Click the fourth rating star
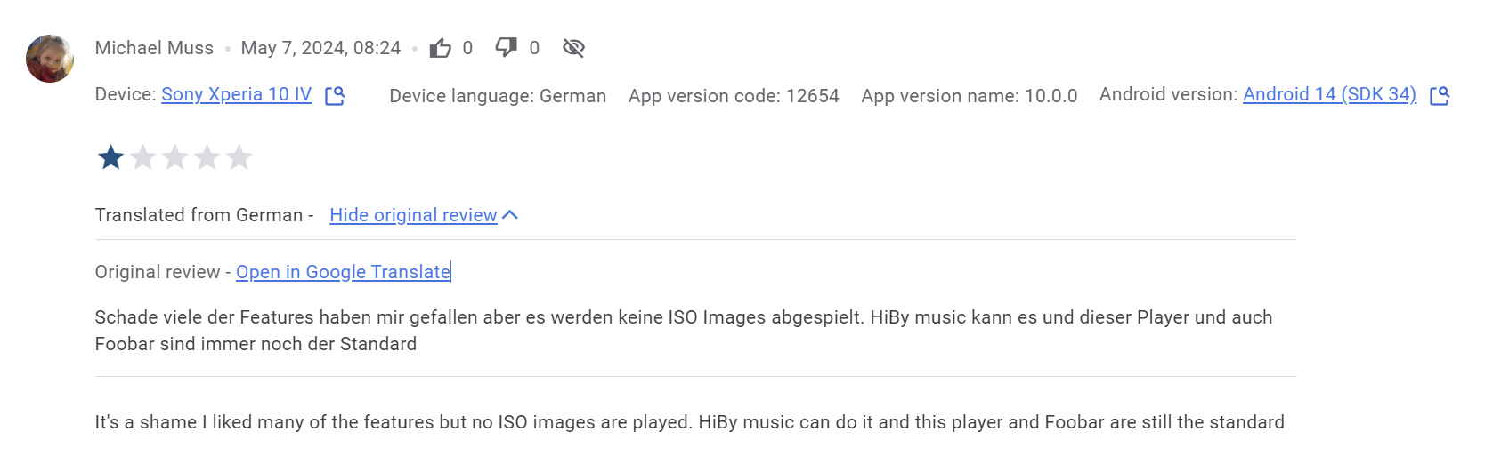The image size is (1501, 464). pyautogui.click(x=207, y=157)
